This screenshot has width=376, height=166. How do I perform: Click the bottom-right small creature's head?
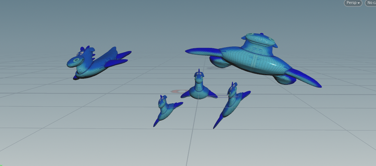(x=233, y=90)
